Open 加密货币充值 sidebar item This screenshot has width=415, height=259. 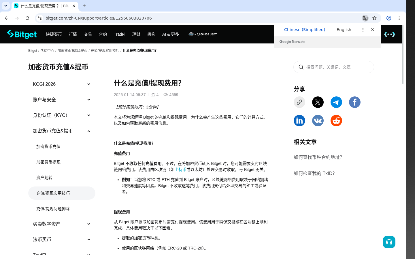pos(62,146)
